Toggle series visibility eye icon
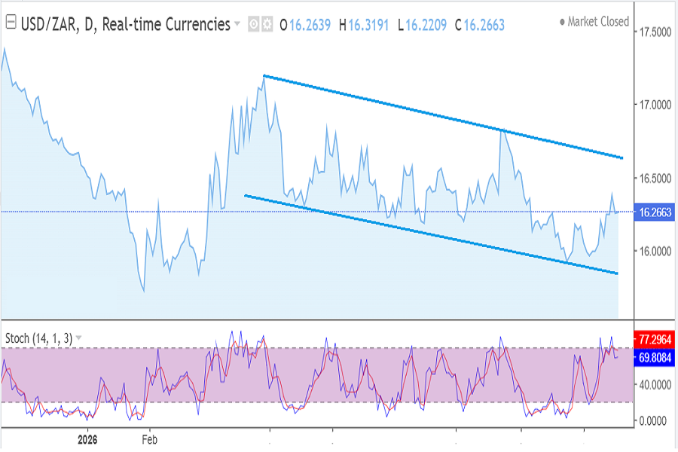This screenshot has height=452, width=678. (254, 24)
